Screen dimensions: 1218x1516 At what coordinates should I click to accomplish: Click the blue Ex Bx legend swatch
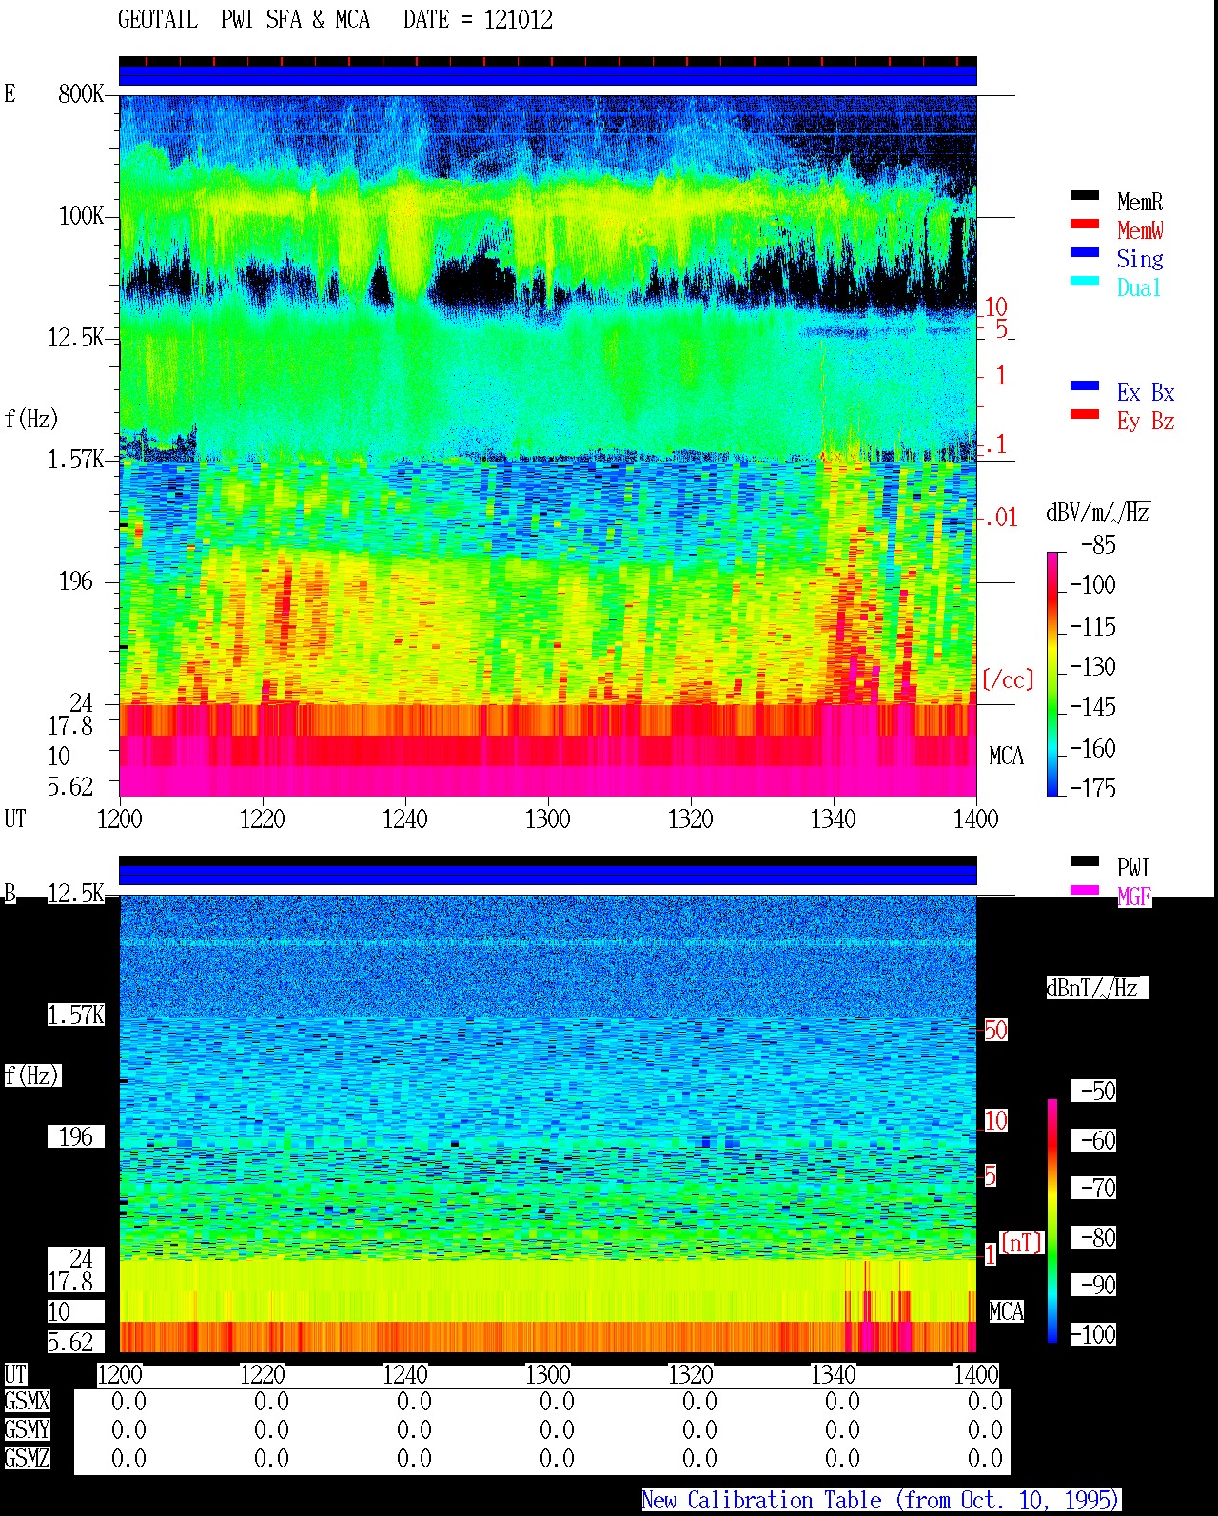pyautogui.click(x=1085, y=386)
